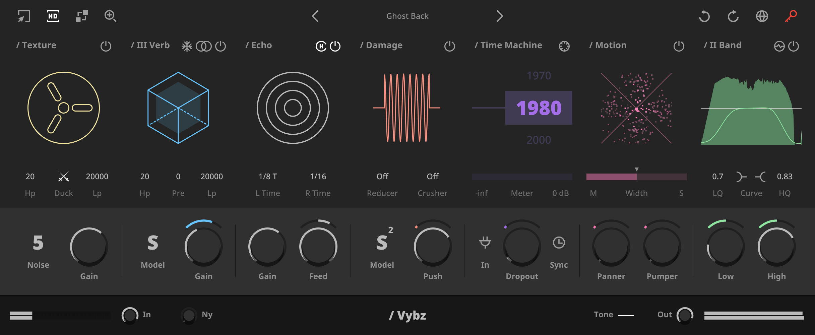Toggle power for the Texture module
Image resolution: width=815 pixels, height=335 pixels.
point(106,46)
